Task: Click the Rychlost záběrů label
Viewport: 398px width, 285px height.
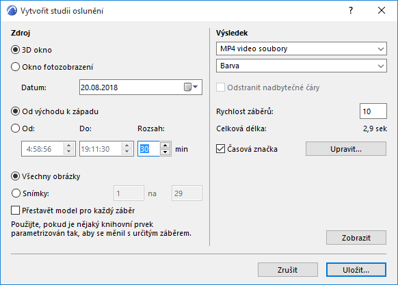Action: 245,111
